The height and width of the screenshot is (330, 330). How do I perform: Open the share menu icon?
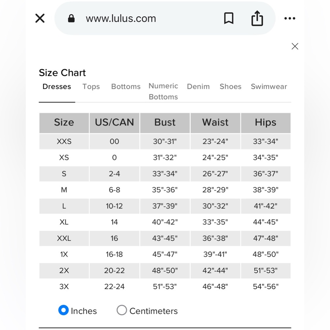(x=257, y=18)
